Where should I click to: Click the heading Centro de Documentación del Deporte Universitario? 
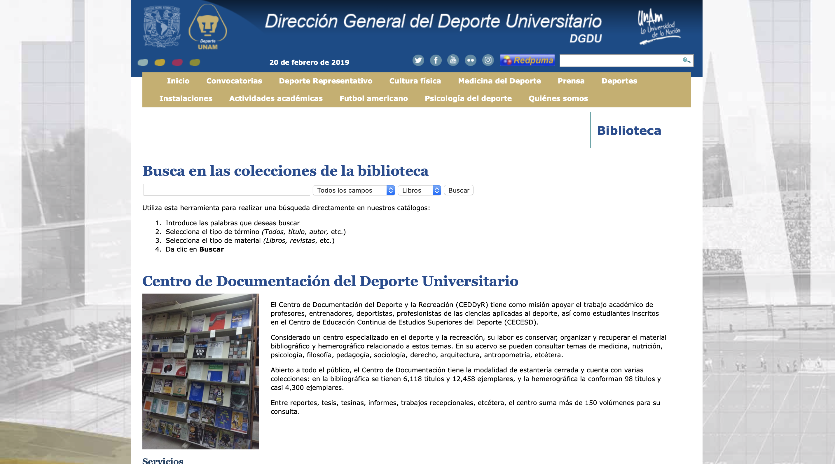[330, 281]
